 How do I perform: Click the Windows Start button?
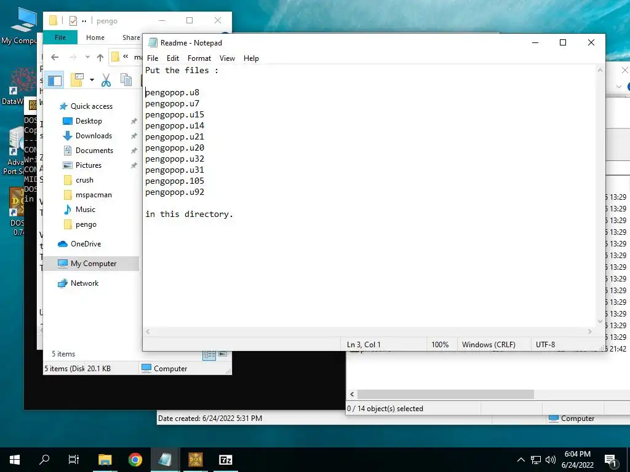pos(15,460)
